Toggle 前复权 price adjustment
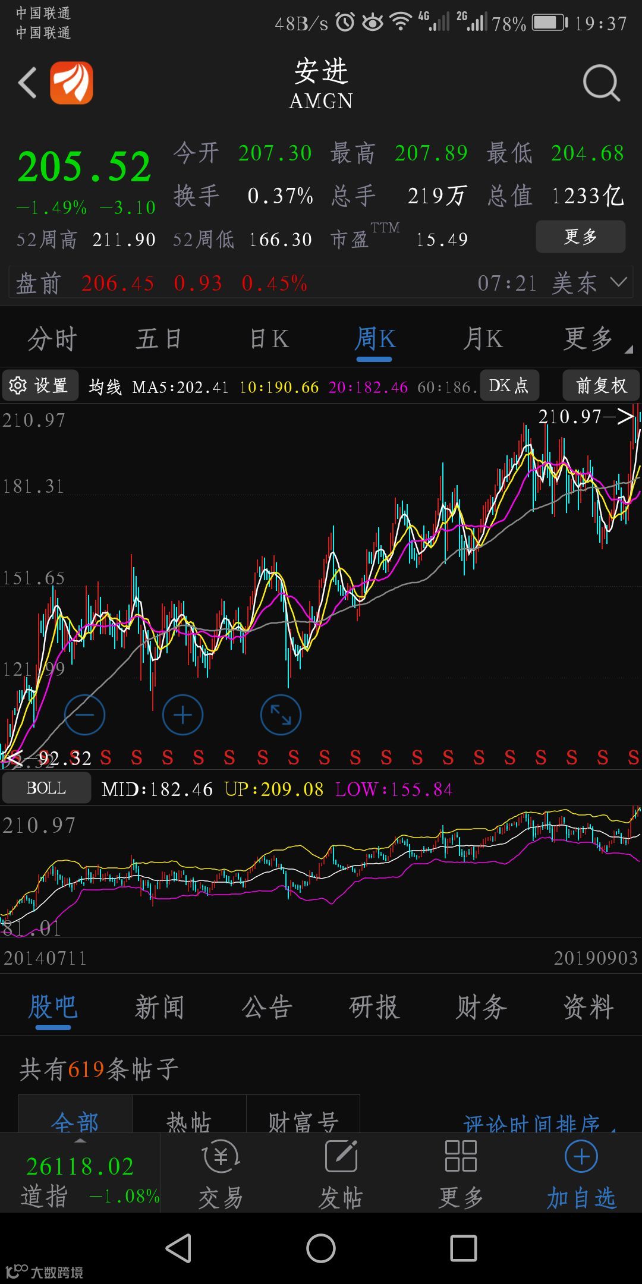642x1284 pixels. click(601, 386)
